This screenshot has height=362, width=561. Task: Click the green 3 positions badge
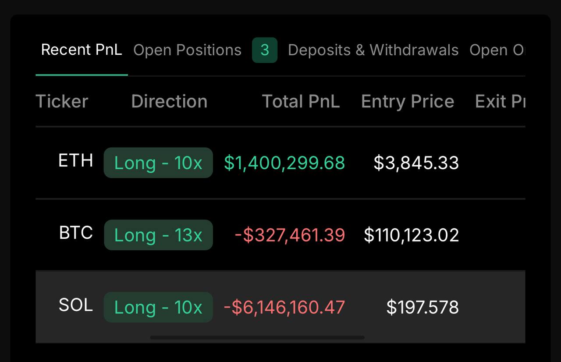point(265,50)
